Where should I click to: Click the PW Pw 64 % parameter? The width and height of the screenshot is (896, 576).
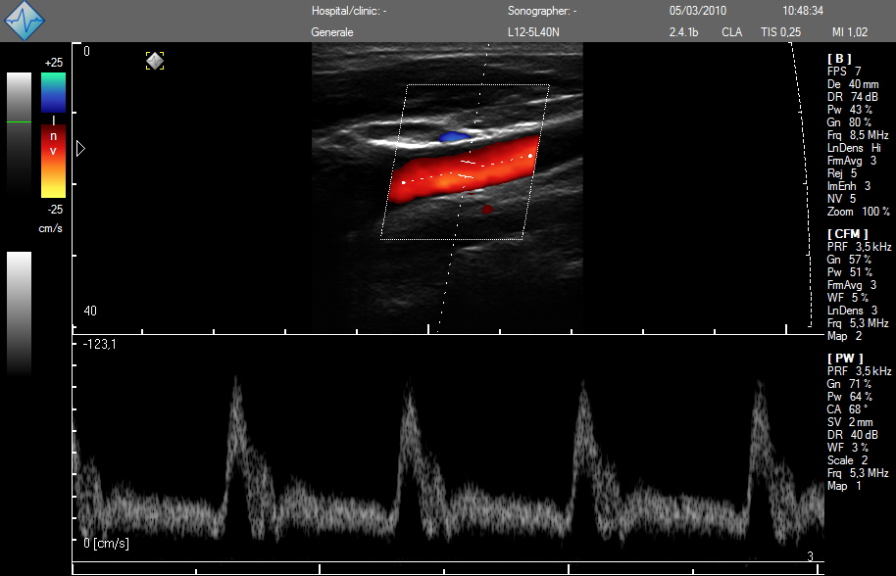pyautogui.click(x=850, y=396)
